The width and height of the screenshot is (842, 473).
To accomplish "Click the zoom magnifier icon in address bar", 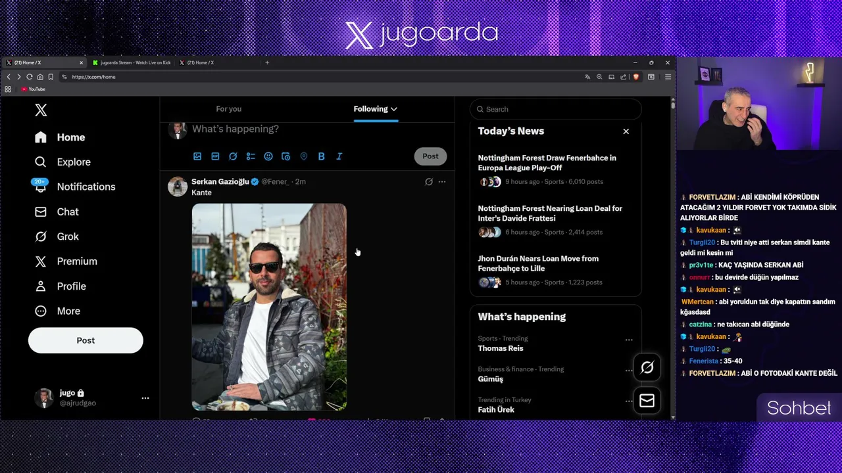I will click(599, 77).
